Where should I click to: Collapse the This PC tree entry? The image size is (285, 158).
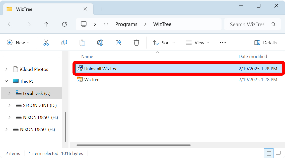click(x=6, y=81)
